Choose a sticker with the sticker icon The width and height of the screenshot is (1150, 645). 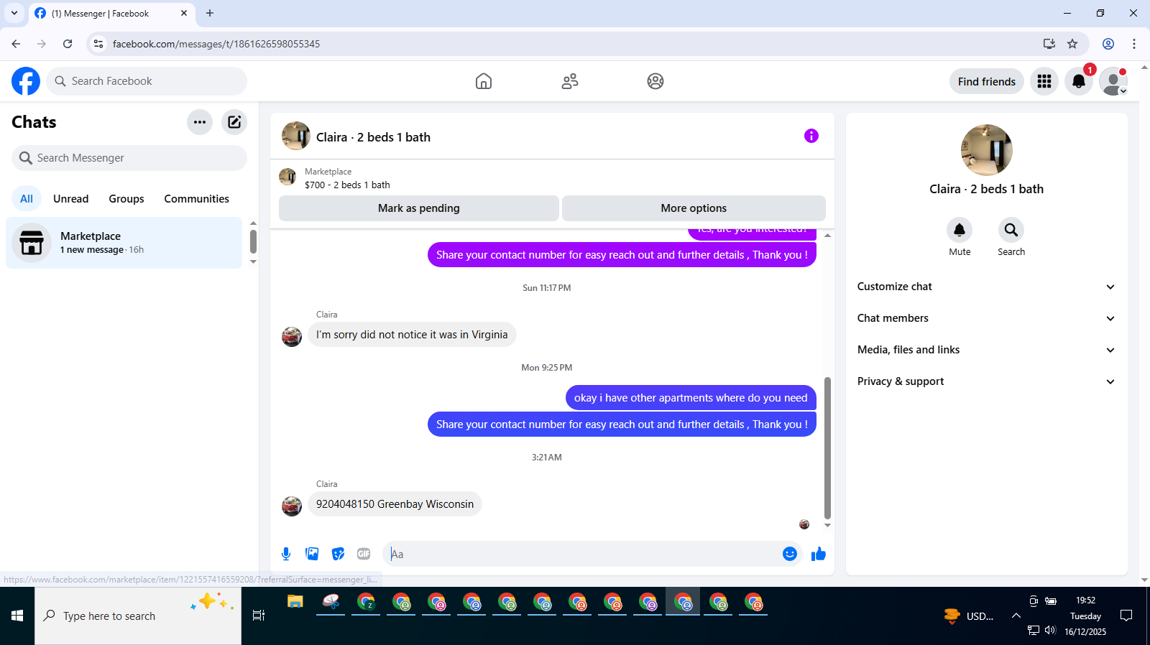(x=338, y=554)
